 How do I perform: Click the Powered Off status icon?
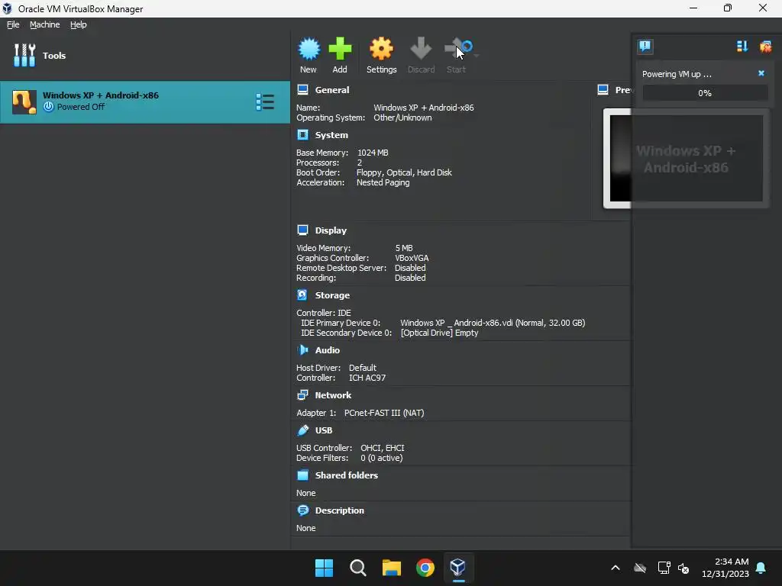tap(48, 107)
